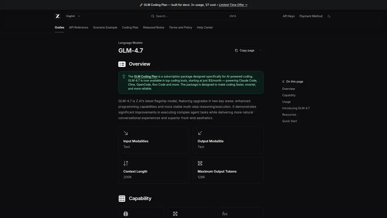The width and height of the screenshot is (387, 218).
Task: Click the magnifier icon in the search bar
Action: (153, 16)
